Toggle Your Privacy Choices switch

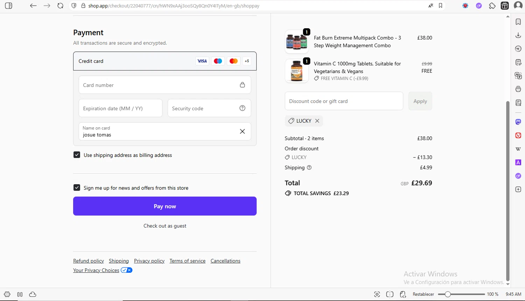click(x=126, y=270)
